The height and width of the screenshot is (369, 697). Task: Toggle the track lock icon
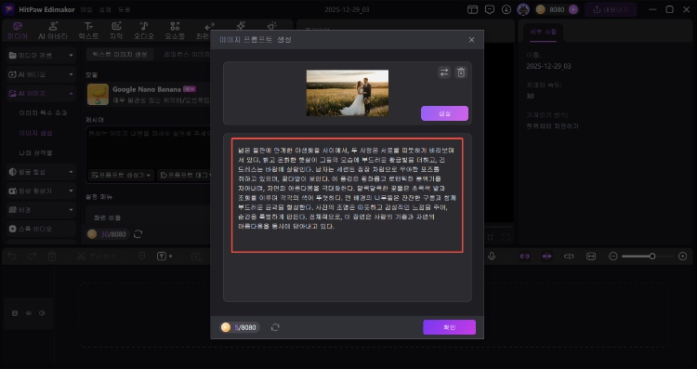(15, 313)
